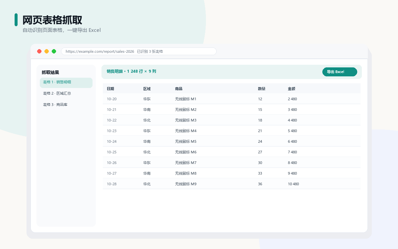398x249 pixels.
Task: Click the 日期 column header
Action: 110,89
